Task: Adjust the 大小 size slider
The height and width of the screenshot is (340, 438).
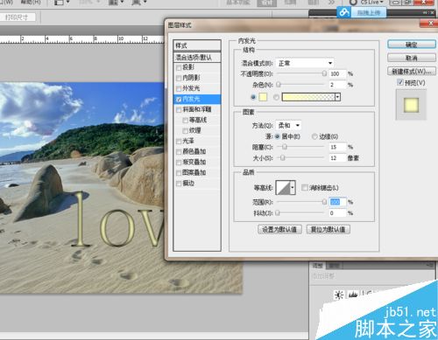Action: click(282, 158)
